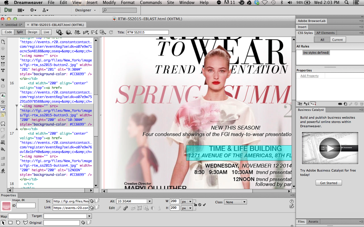Click the Refresh Design View icon
The height and width of the screenshot is (227, 364).
coord(111,32)
